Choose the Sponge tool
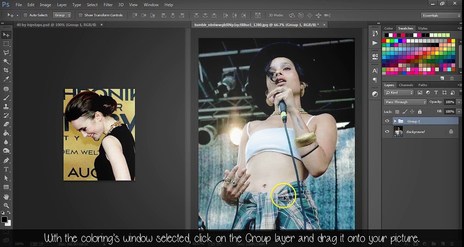This screenshot has width=464, height=247. coord(6,151)
